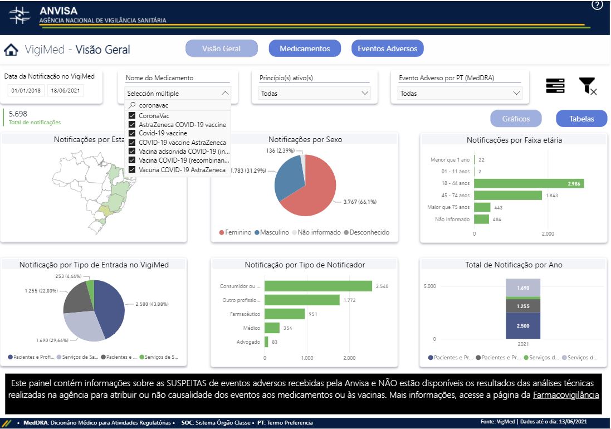Click the 5.698 total value
This screenshot has height=429, width=611.
[x=18, y=114]
